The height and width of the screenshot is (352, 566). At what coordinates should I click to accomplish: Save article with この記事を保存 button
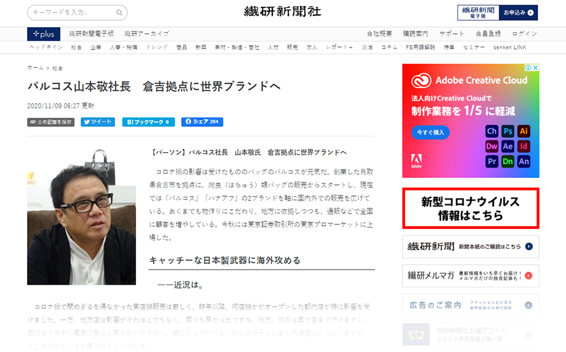click(x=50, y=122)
